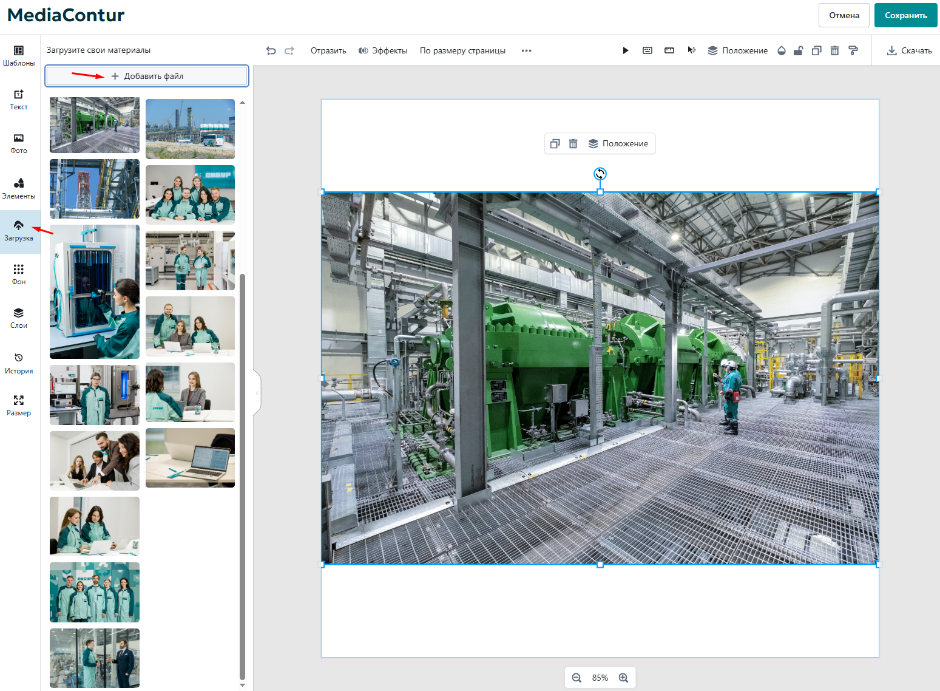Click the redo arrow icon

[289, 50]
